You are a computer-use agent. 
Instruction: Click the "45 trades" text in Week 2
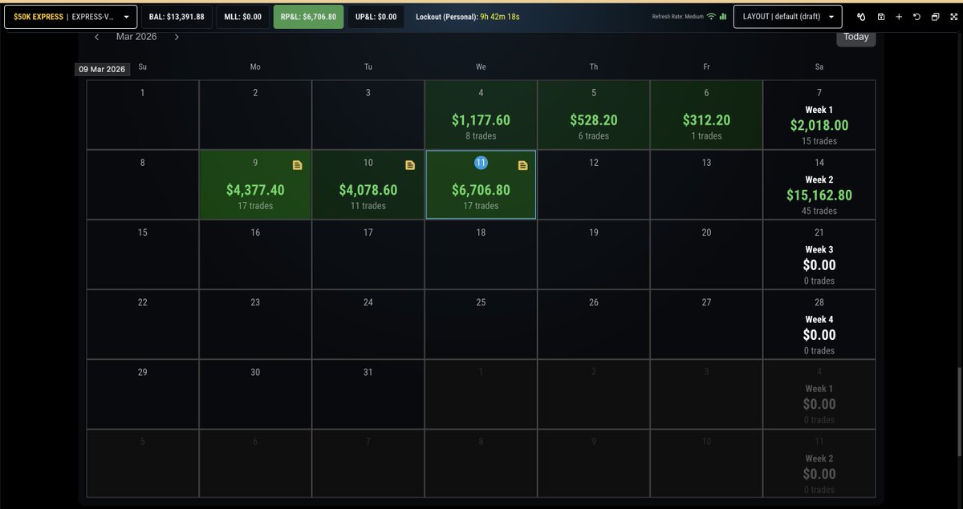tap(819, 211)
